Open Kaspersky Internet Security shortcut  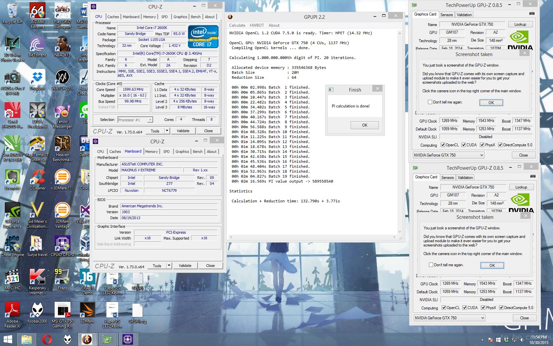pyautogui.click(x=38, y=282)
